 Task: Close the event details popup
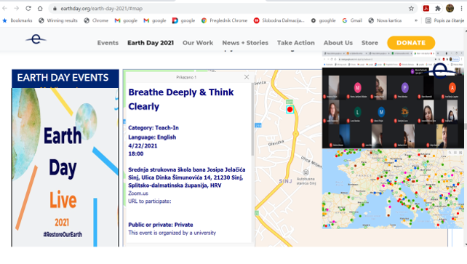247,77
